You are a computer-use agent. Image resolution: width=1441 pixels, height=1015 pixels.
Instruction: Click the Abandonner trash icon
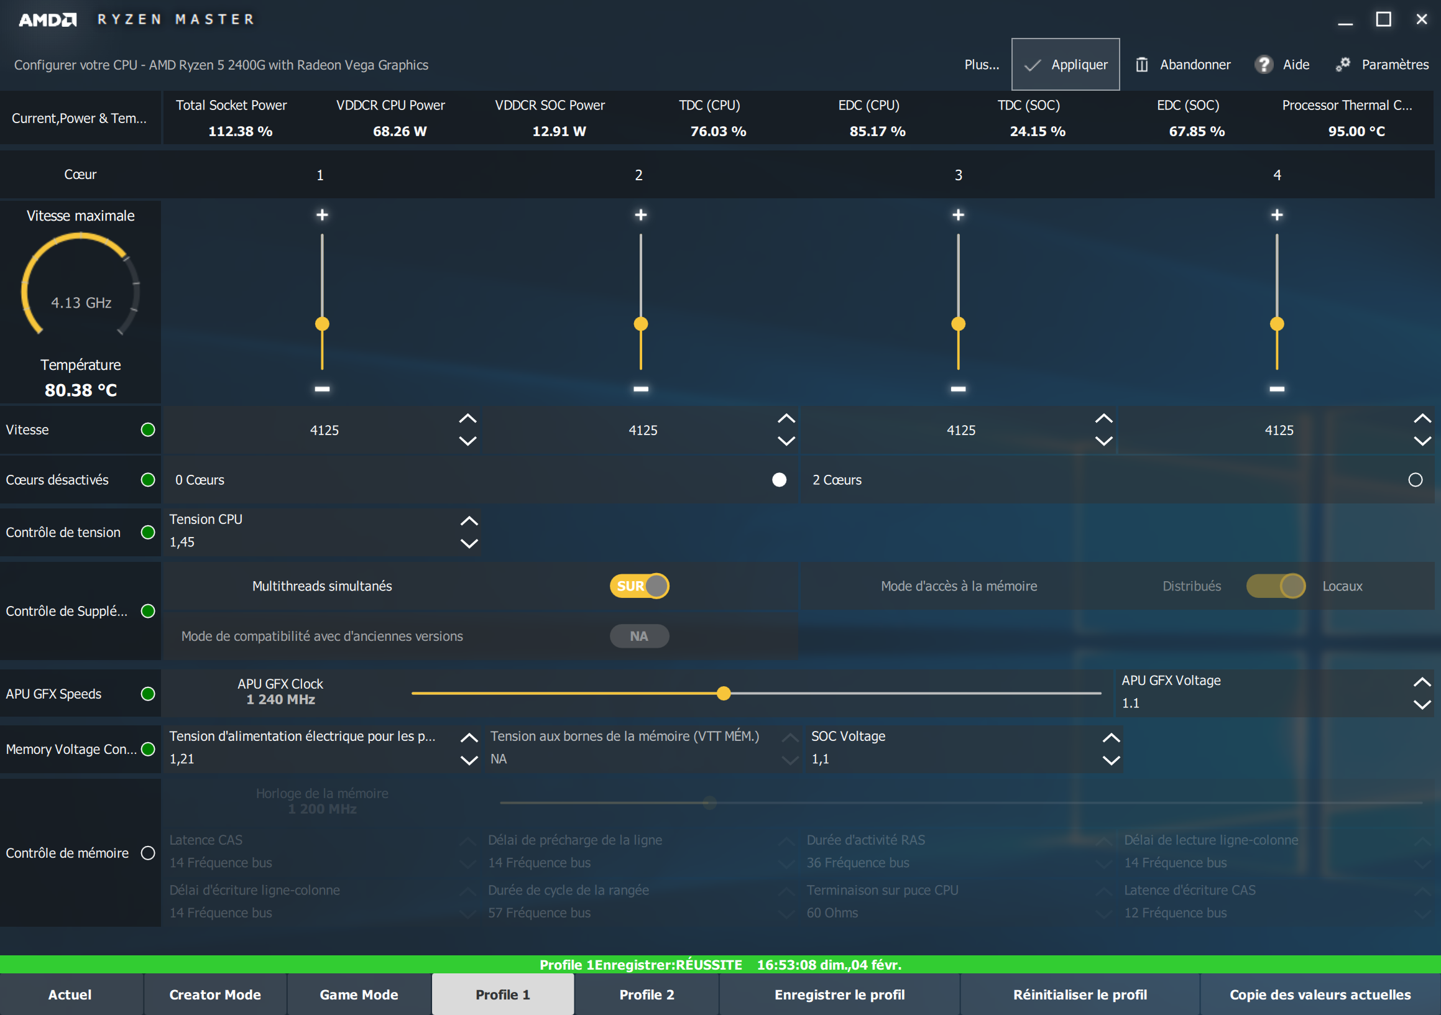click(1141, 65)
